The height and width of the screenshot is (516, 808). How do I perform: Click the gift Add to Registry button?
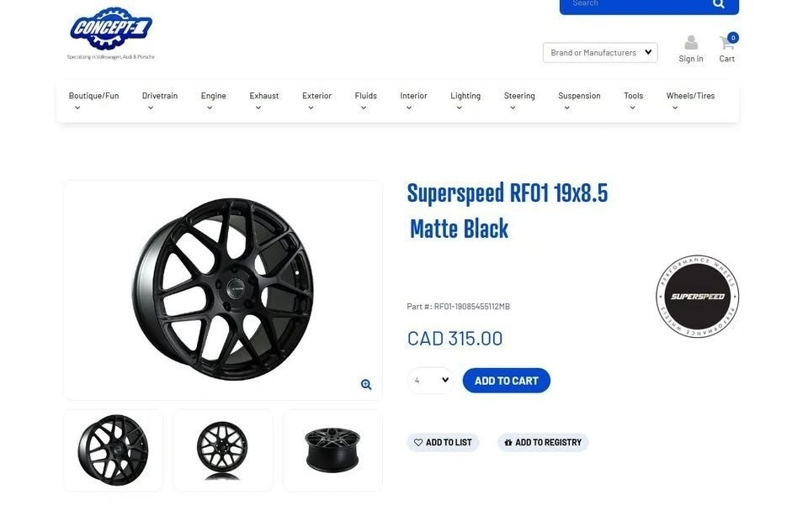(543, 442)
